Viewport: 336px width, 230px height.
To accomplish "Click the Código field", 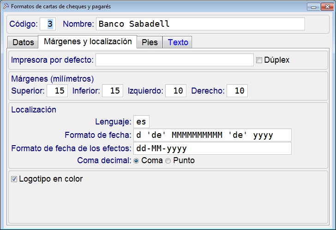I will click(x=48, y=24).
